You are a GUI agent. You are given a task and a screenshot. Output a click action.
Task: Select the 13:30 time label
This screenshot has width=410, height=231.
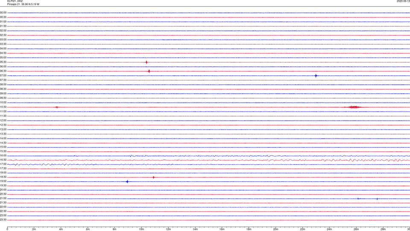tap(3, 134)
